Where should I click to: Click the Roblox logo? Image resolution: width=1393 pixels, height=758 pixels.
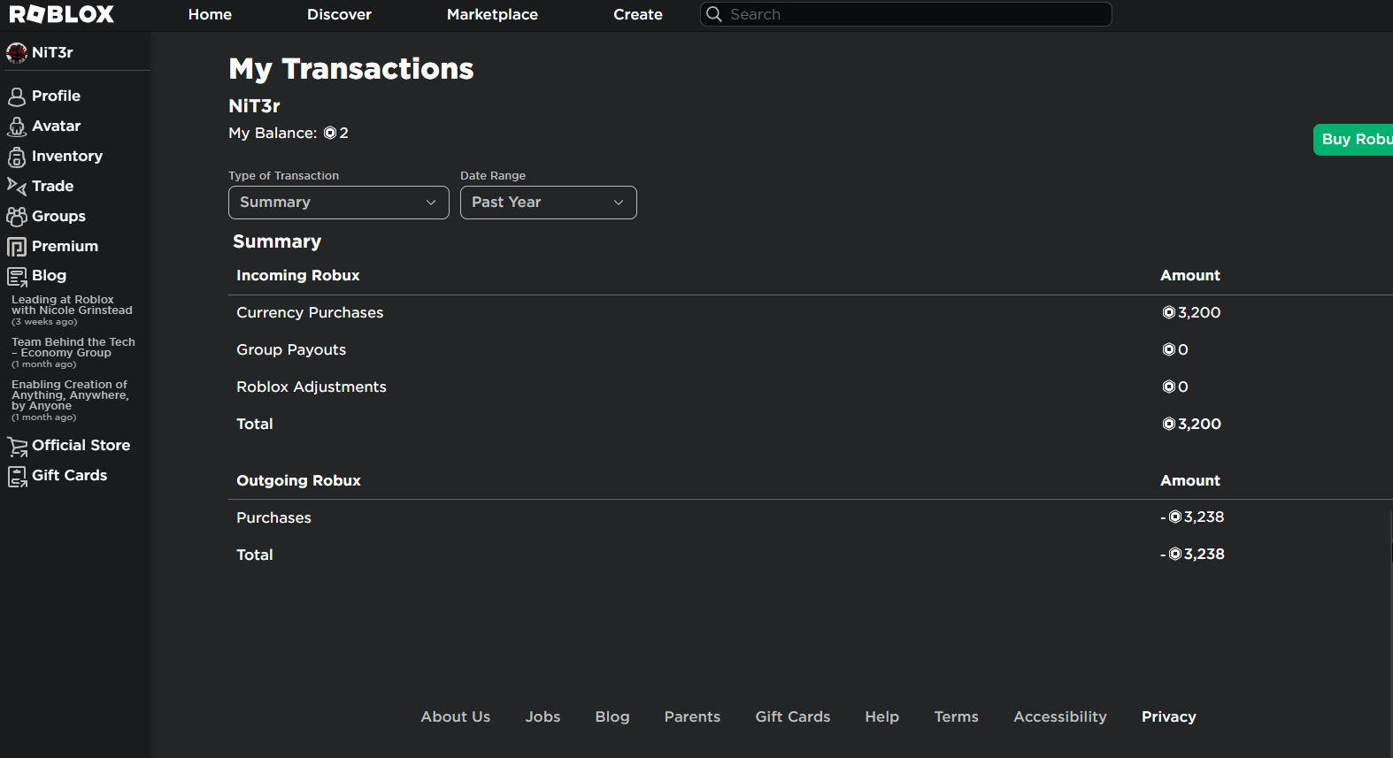[x=62, y=15]
